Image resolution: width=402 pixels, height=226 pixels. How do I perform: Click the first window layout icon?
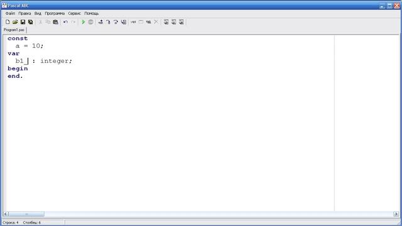point(166,22)
